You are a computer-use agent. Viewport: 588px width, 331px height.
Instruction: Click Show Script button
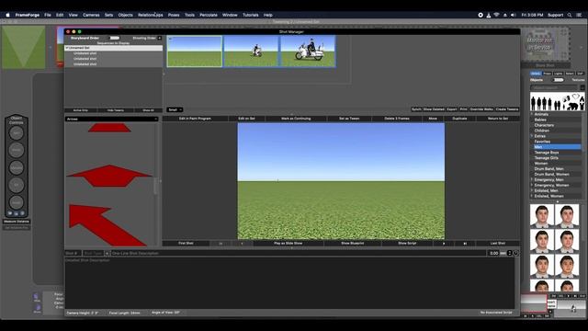(x=407, y=243)
